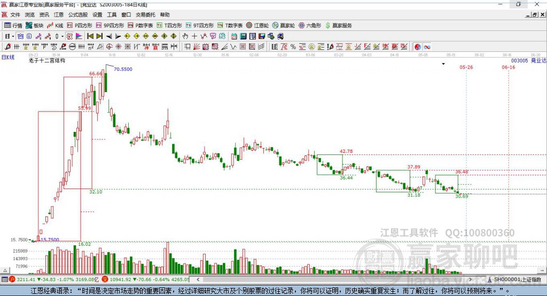
Task: Click the volume panel up-arrow button
Action: (x=5, y=270)
